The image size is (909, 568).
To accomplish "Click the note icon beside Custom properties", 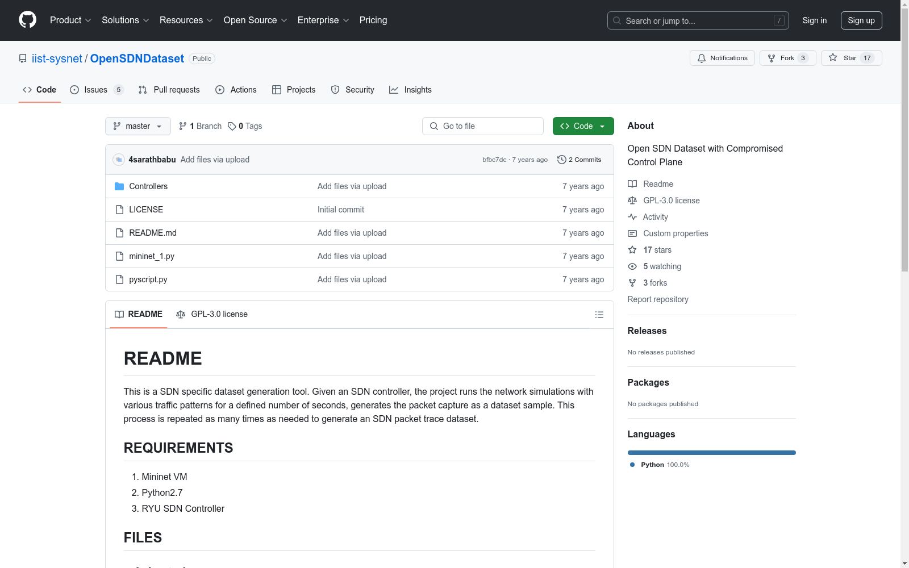I will click(x=632, y=233).
